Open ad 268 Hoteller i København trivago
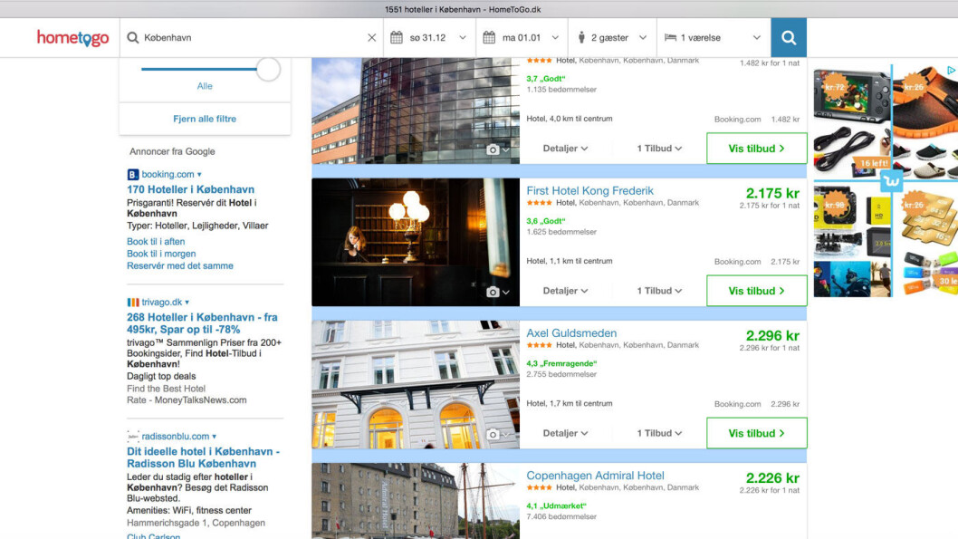 click(x=202, y=323)
